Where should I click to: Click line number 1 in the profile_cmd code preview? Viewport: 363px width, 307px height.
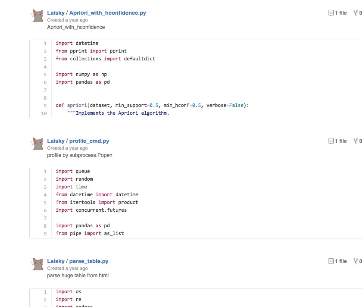(x=45, y=172)
